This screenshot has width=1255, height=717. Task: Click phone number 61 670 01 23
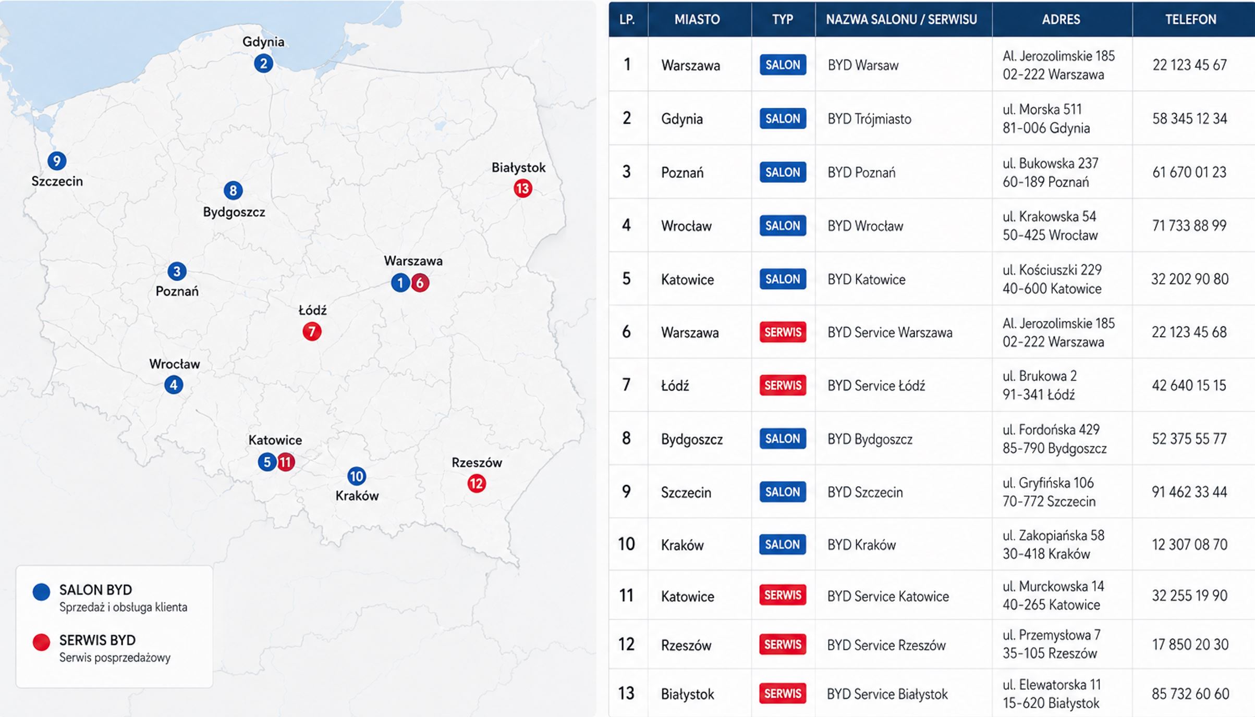tap(1189, 172)
